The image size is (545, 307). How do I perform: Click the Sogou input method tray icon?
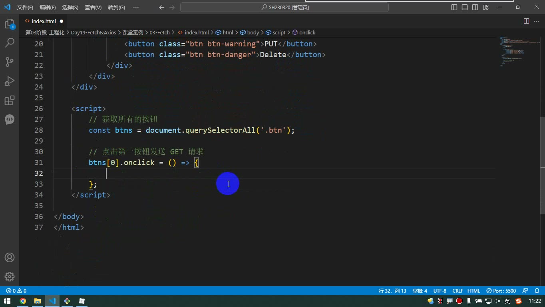coord(519,301)
